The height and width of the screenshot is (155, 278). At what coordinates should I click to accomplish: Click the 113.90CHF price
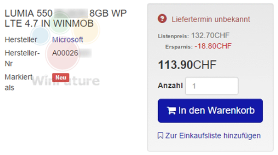pos(187,65)
